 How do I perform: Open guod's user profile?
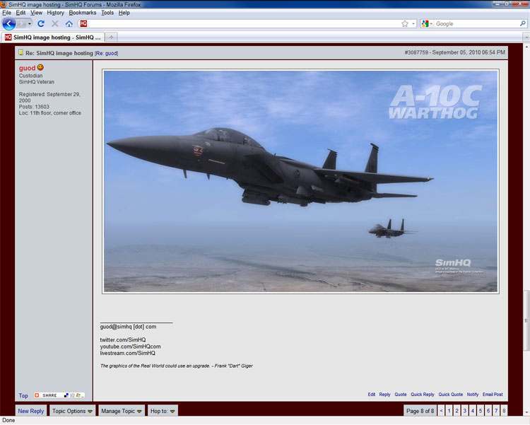[x=27, y=68]
